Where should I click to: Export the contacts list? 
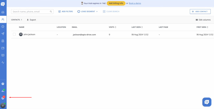coord(32,20)
